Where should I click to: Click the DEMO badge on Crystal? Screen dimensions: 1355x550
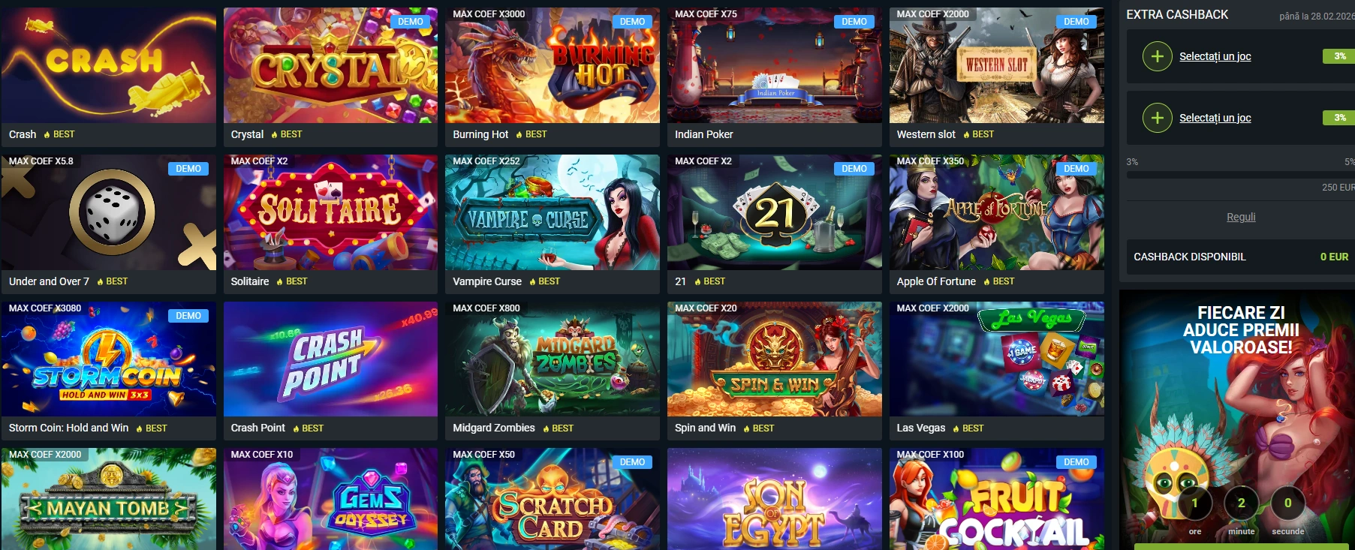click(411, 22)
